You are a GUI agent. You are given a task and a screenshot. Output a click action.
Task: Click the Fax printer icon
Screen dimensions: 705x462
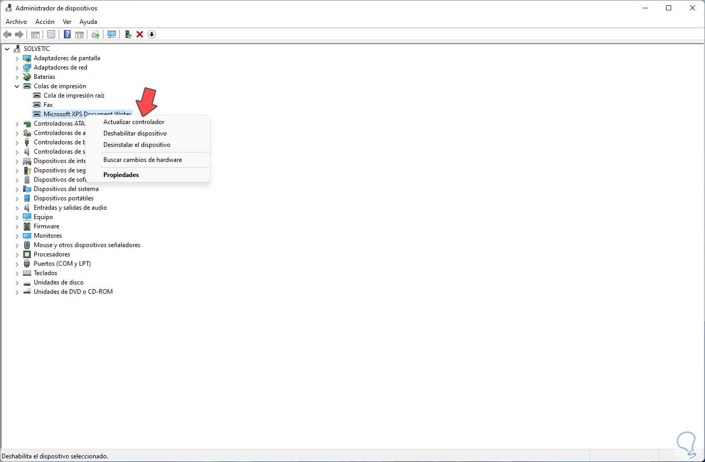(x=37, y=105)
